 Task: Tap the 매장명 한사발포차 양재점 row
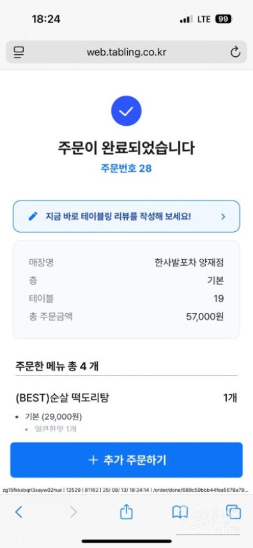coord(126,263)
